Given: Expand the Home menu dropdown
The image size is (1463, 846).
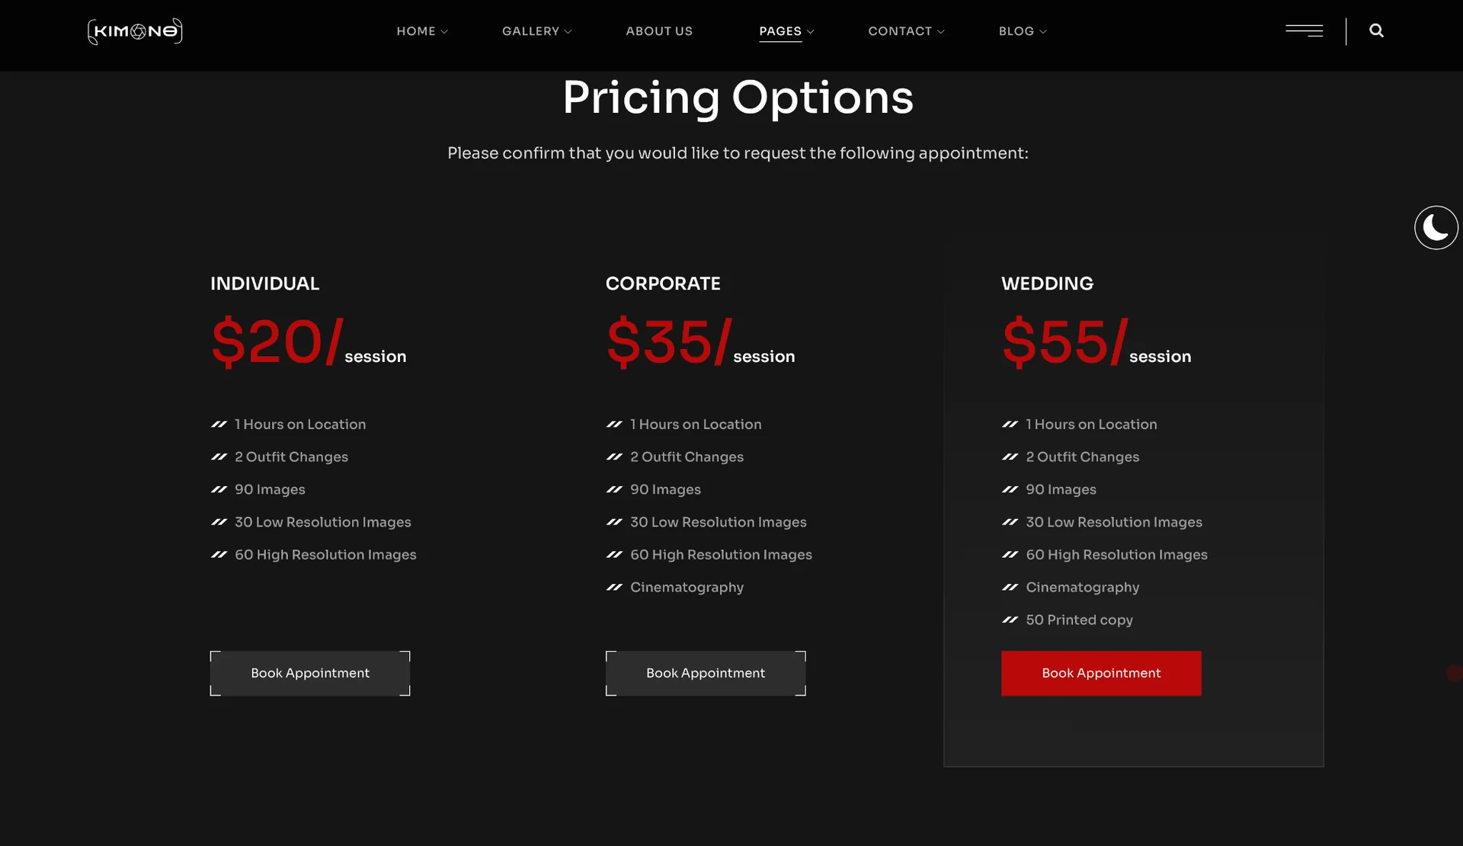Looking at the screenshot, I should 421,31.
